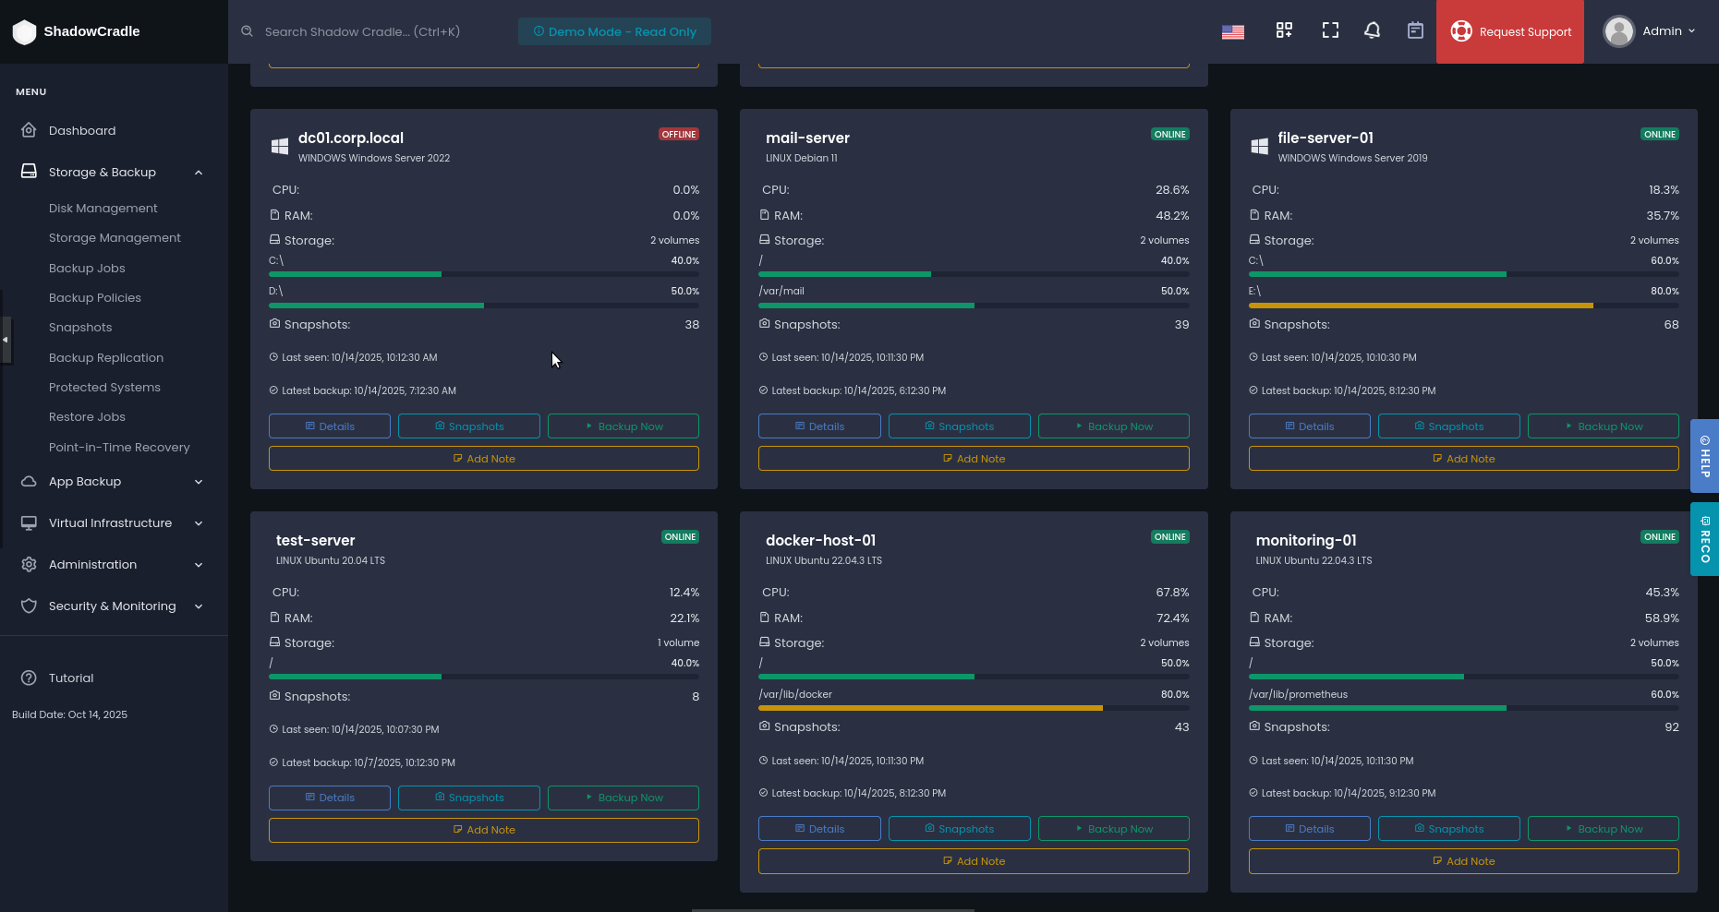Click the latest backup check icon on file-server-01

(x=1253, y=390)
